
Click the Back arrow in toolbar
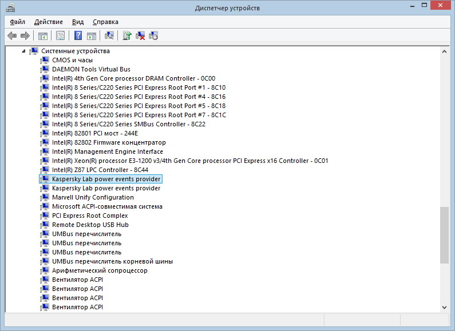(12, 35)
